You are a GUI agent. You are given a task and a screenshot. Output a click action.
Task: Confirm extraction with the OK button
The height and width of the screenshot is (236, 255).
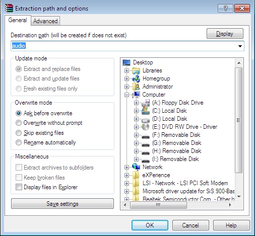click(x=150, y=225)
